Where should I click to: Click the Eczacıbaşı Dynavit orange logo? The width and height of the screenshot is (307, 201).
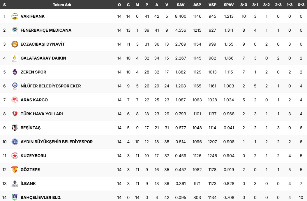tap(15, 44)
